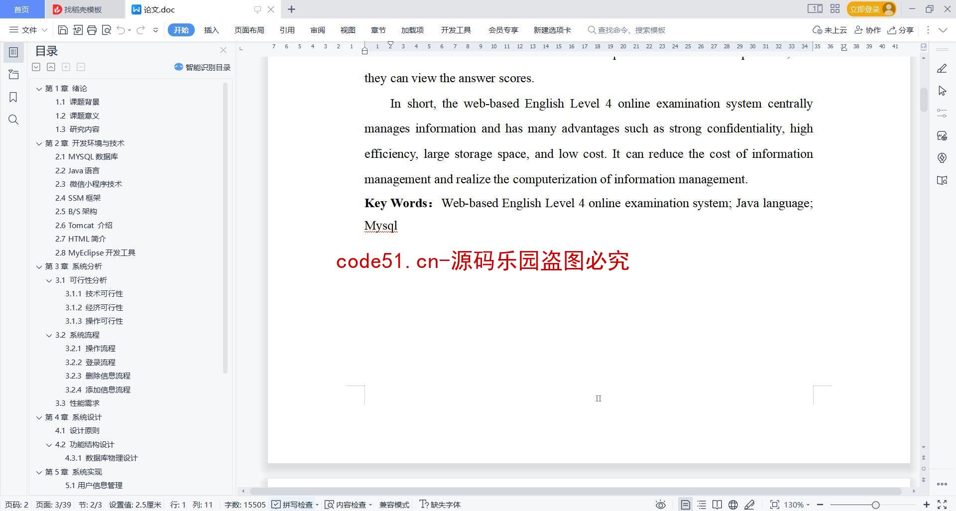This screenshot has width=956, height=511.
Task: Click the reading book icon in right sidebar
Action: click(942, 180)
